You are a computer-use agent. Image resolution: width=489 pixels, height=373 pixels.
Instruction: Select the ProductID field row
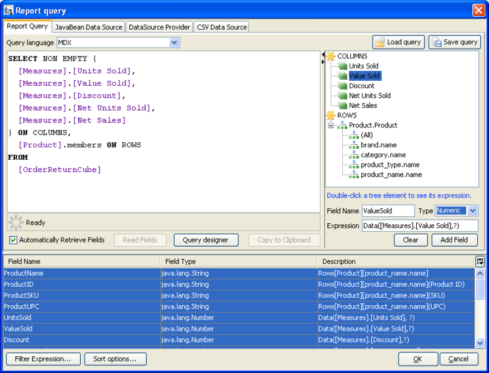(x=239, y=285)
